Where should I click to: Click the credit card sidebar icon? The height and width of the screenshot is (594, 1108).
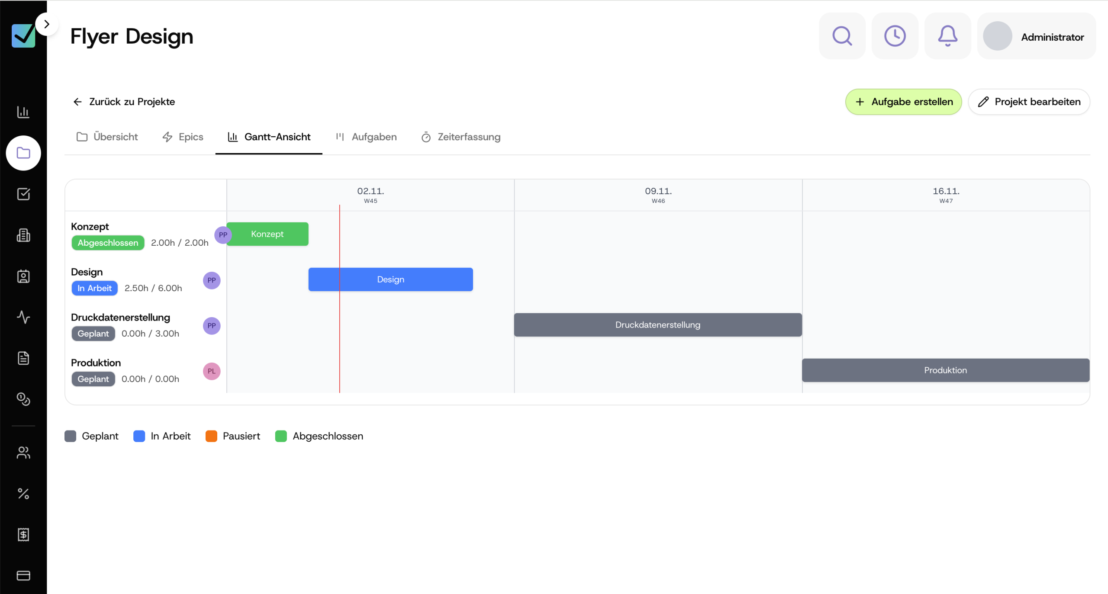pyautogui.click(x=23, y=575)
